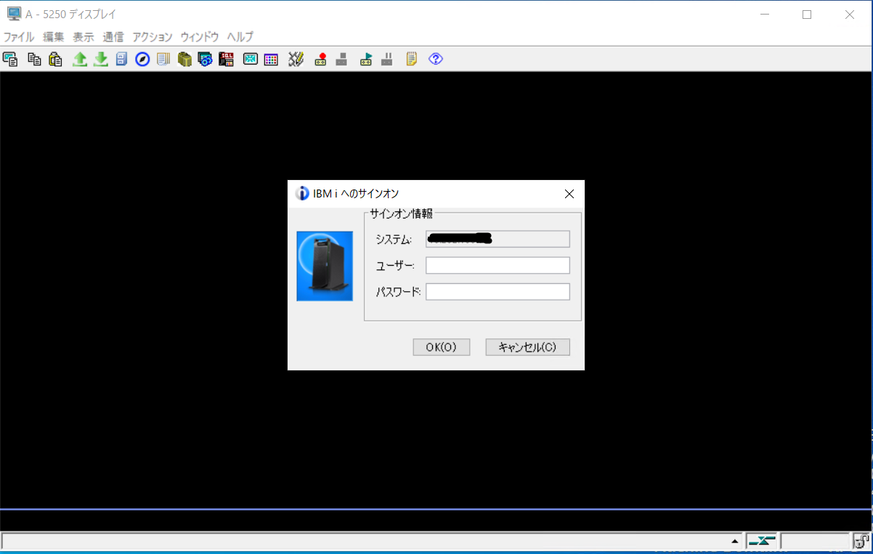Click the printer output document icon
873x554 pixels.
point(163,59)
